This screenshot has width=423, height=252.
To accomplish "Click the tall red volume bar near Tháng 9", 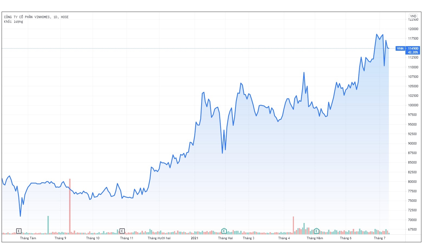I will coord(70,206).
